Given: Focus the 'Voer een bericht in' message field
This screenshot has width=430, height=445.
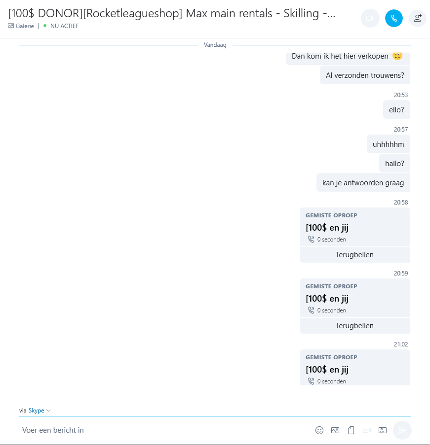Looking at the screenshot, I should [165, 430].
